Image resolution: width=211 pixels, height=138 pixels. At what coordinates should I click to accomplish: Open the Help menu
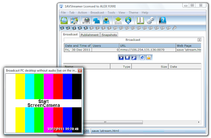pos(145,12)
